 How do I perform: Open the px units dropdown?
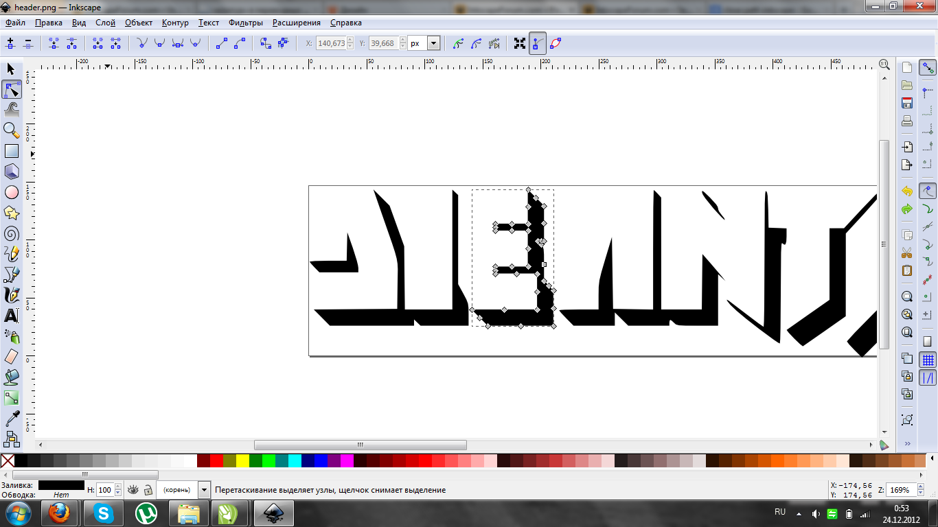[433, 43]
